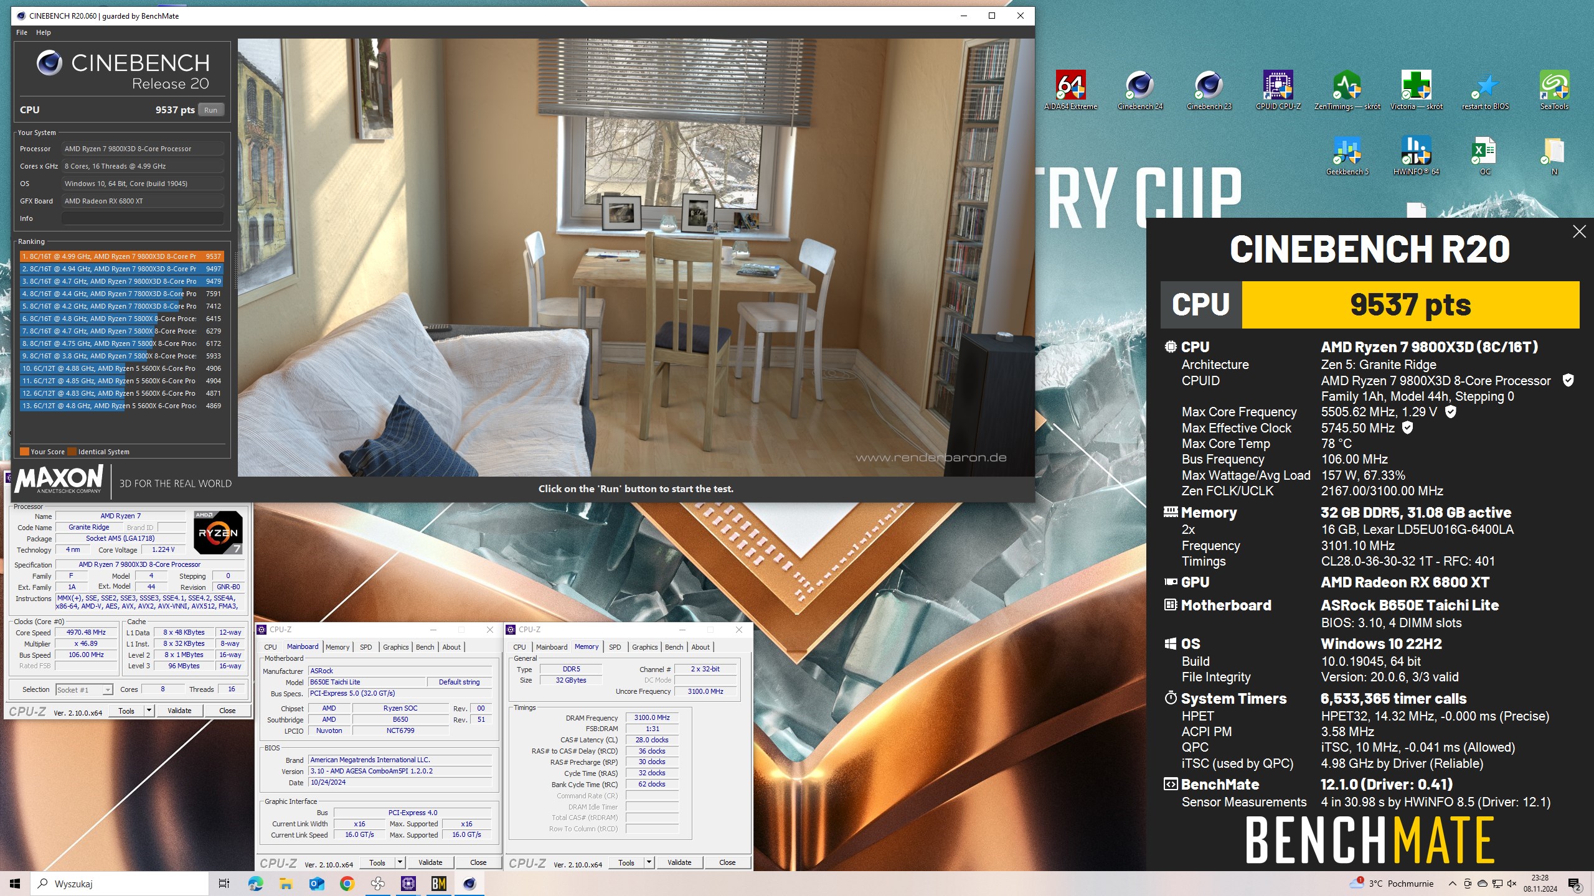Open Google Chrome from taskbar

(347, 884)
